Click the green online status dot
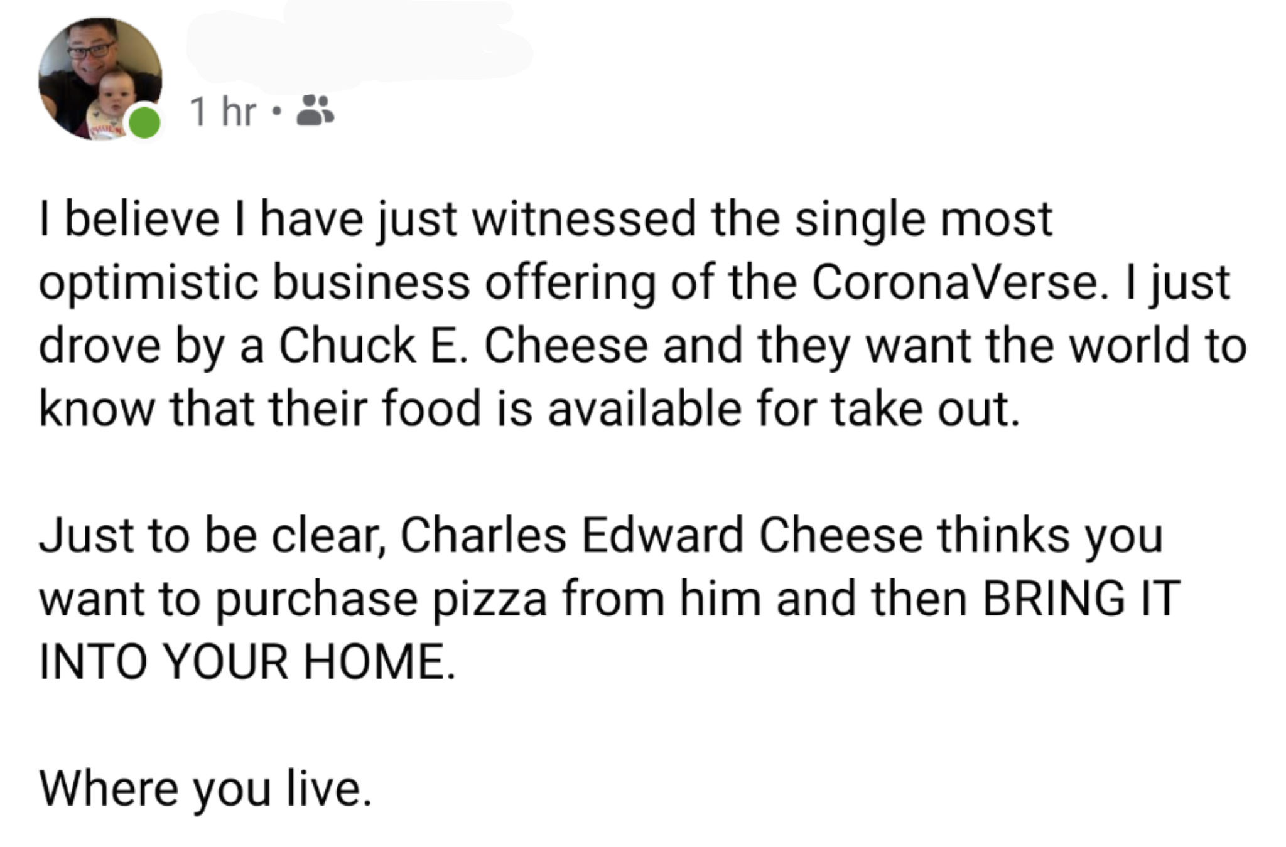This screenshot has width=1286, height=847. [x=145, y=122]
